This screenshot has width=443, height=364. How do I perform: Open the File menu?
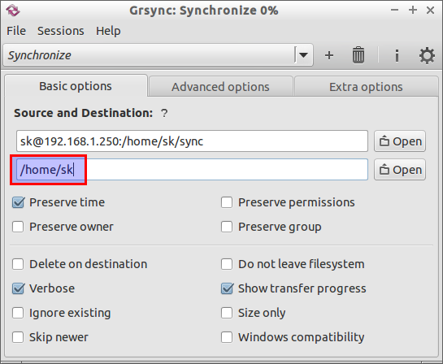[x=16, y=31]
